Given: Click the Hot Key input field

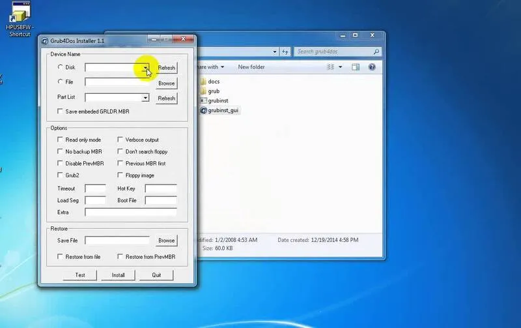Looking at the screenshot, I should pyautogui.click(x=161, y=188).
